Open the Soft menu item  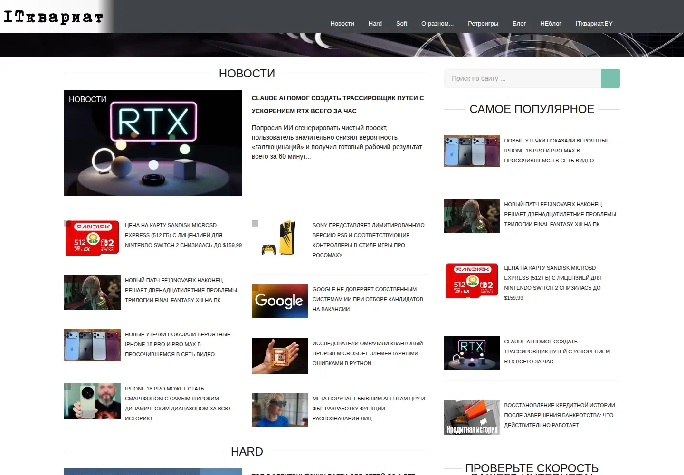(401, 23)
